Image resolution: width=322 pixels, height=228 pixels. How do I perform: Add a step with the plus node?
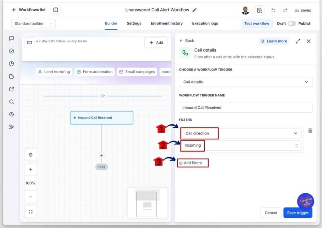pos(102,155)
